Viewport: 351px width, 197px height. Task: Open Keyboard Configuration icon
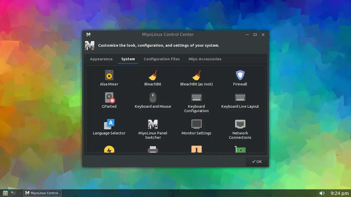pyautogui.click(x=197, y=97)
